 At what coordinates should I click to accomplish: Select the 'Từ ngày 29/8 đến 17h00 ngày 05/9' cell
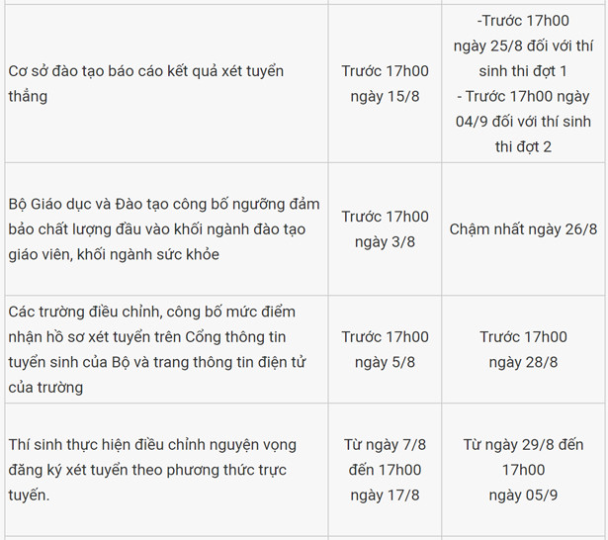coord(523,470)
